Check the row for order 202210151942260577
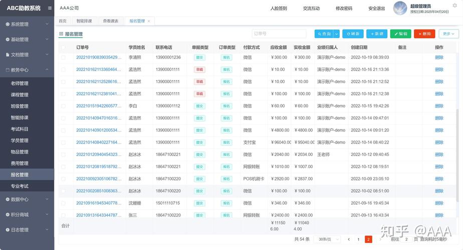The width and height of the screenshot is (463, 250). coord(63,106)
